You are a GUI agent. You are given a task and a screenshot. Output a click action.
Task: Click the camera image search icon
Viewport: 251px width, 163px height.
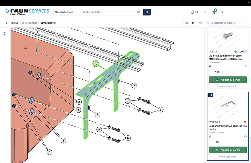pos(139,12)
